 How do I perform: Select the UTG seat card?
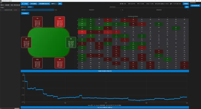click(x=37, y=63)
